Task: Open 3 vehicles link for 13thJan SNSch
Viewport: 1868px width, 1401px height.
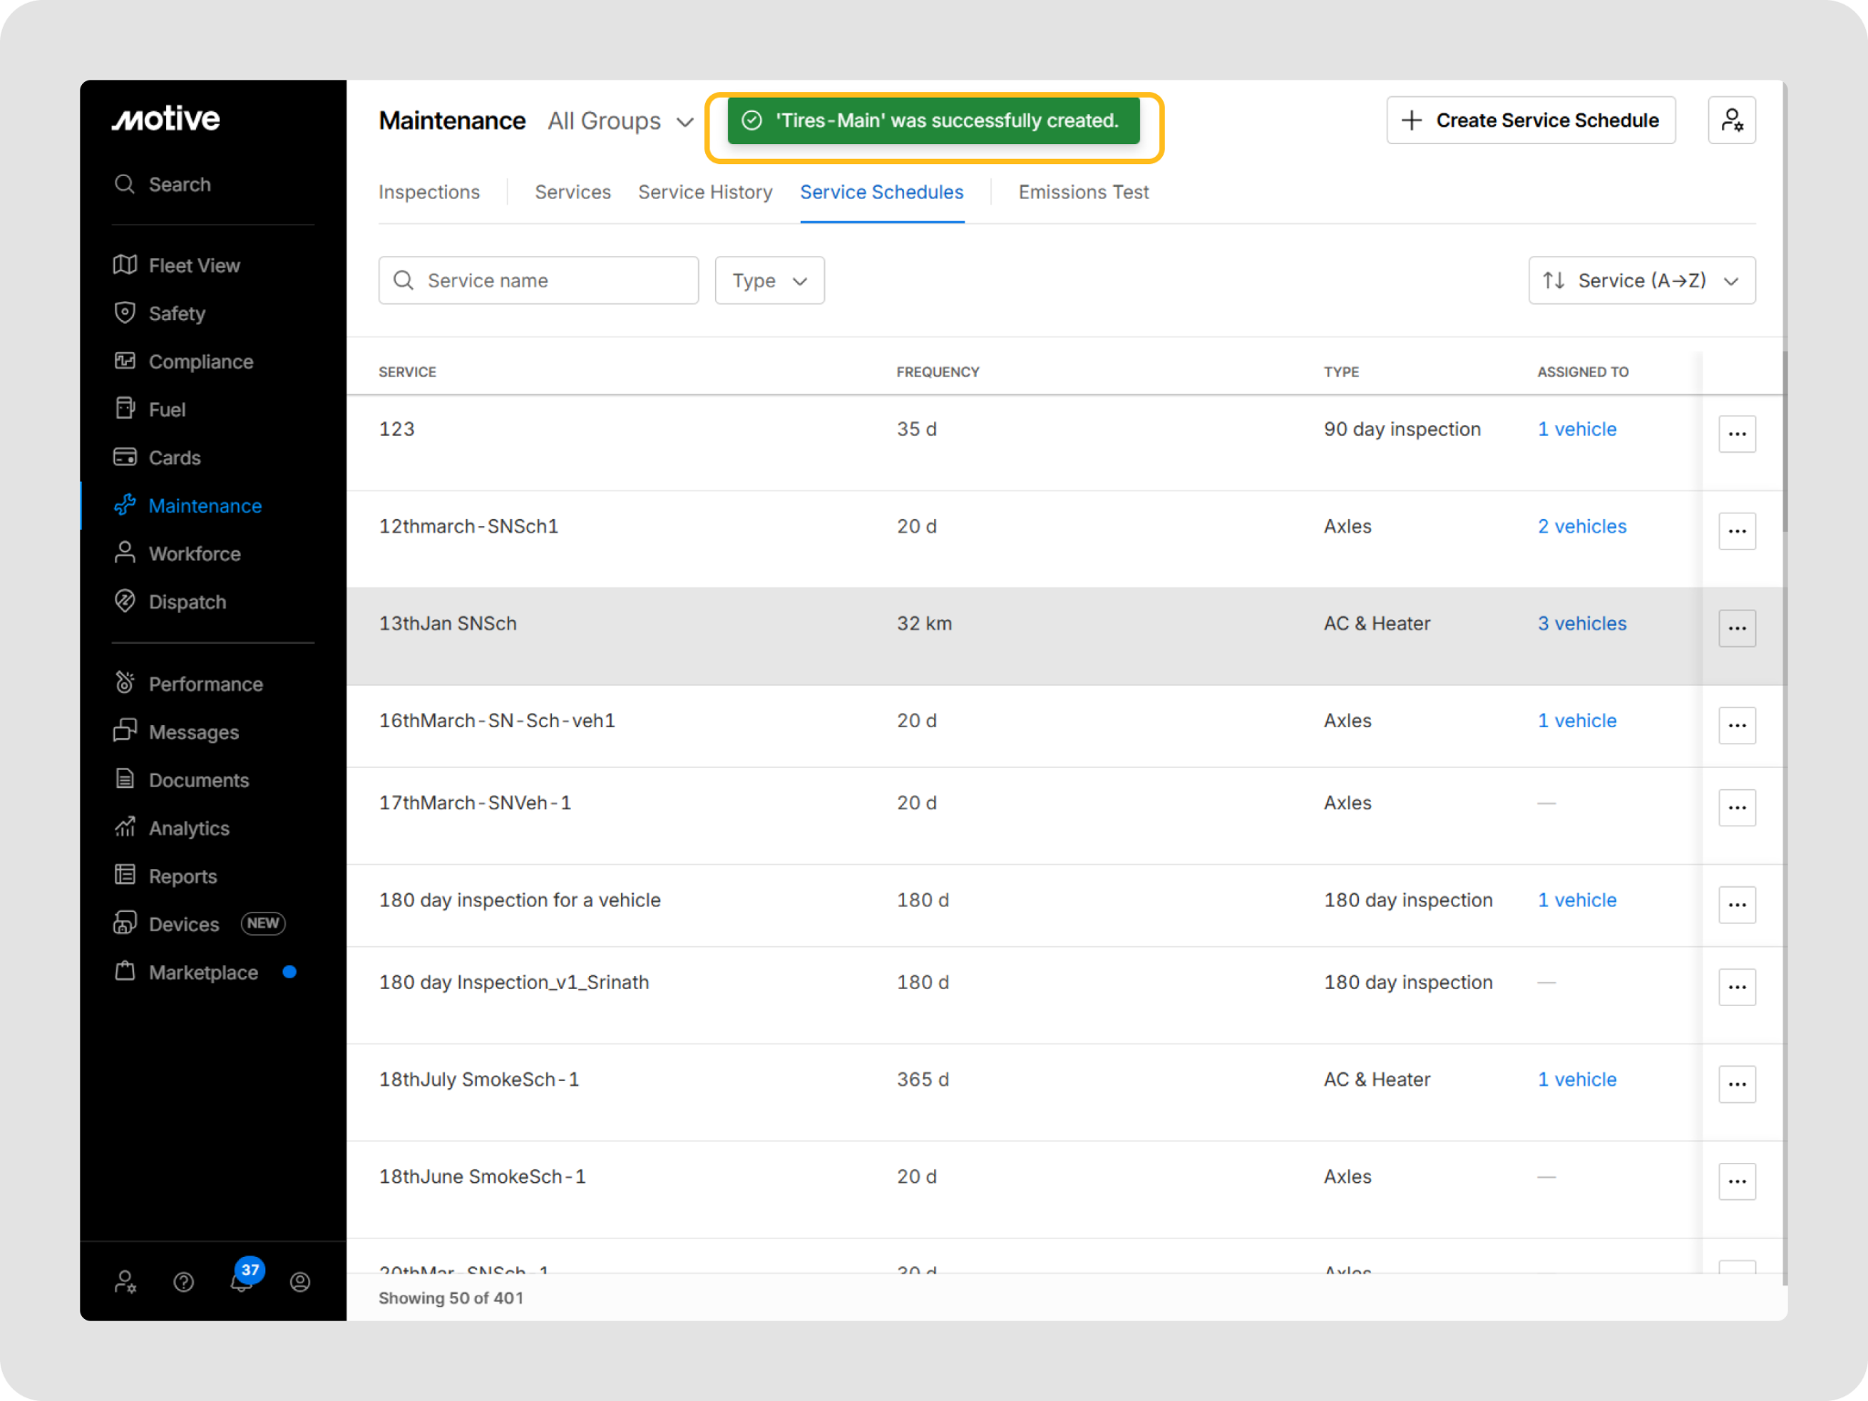Action: (x=1581, y=624)
